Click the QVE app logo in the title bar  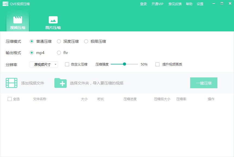(x=5, y=4)
